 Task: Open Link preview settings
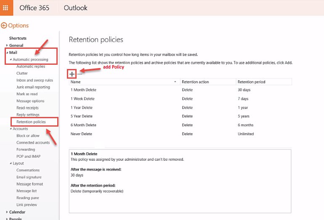point(27,205)
